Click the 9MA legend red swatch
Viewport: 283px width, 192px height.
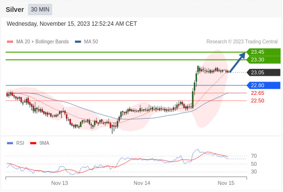[33, 143]
